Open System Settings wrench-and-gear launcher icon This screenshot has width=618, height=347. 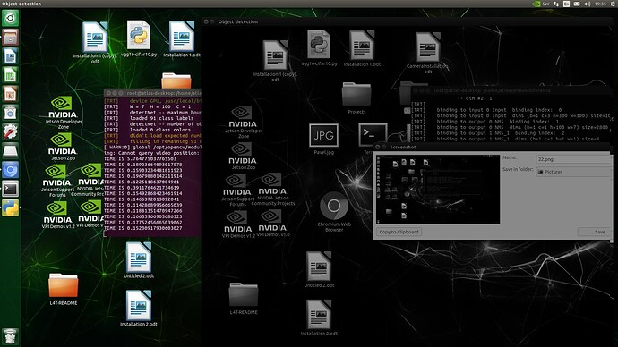10,131
